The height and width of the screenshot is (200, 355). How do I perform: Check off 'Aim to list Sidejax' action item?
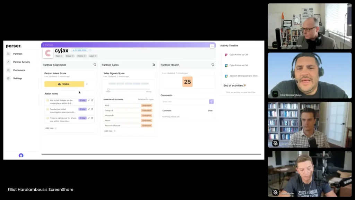[47, 100]
